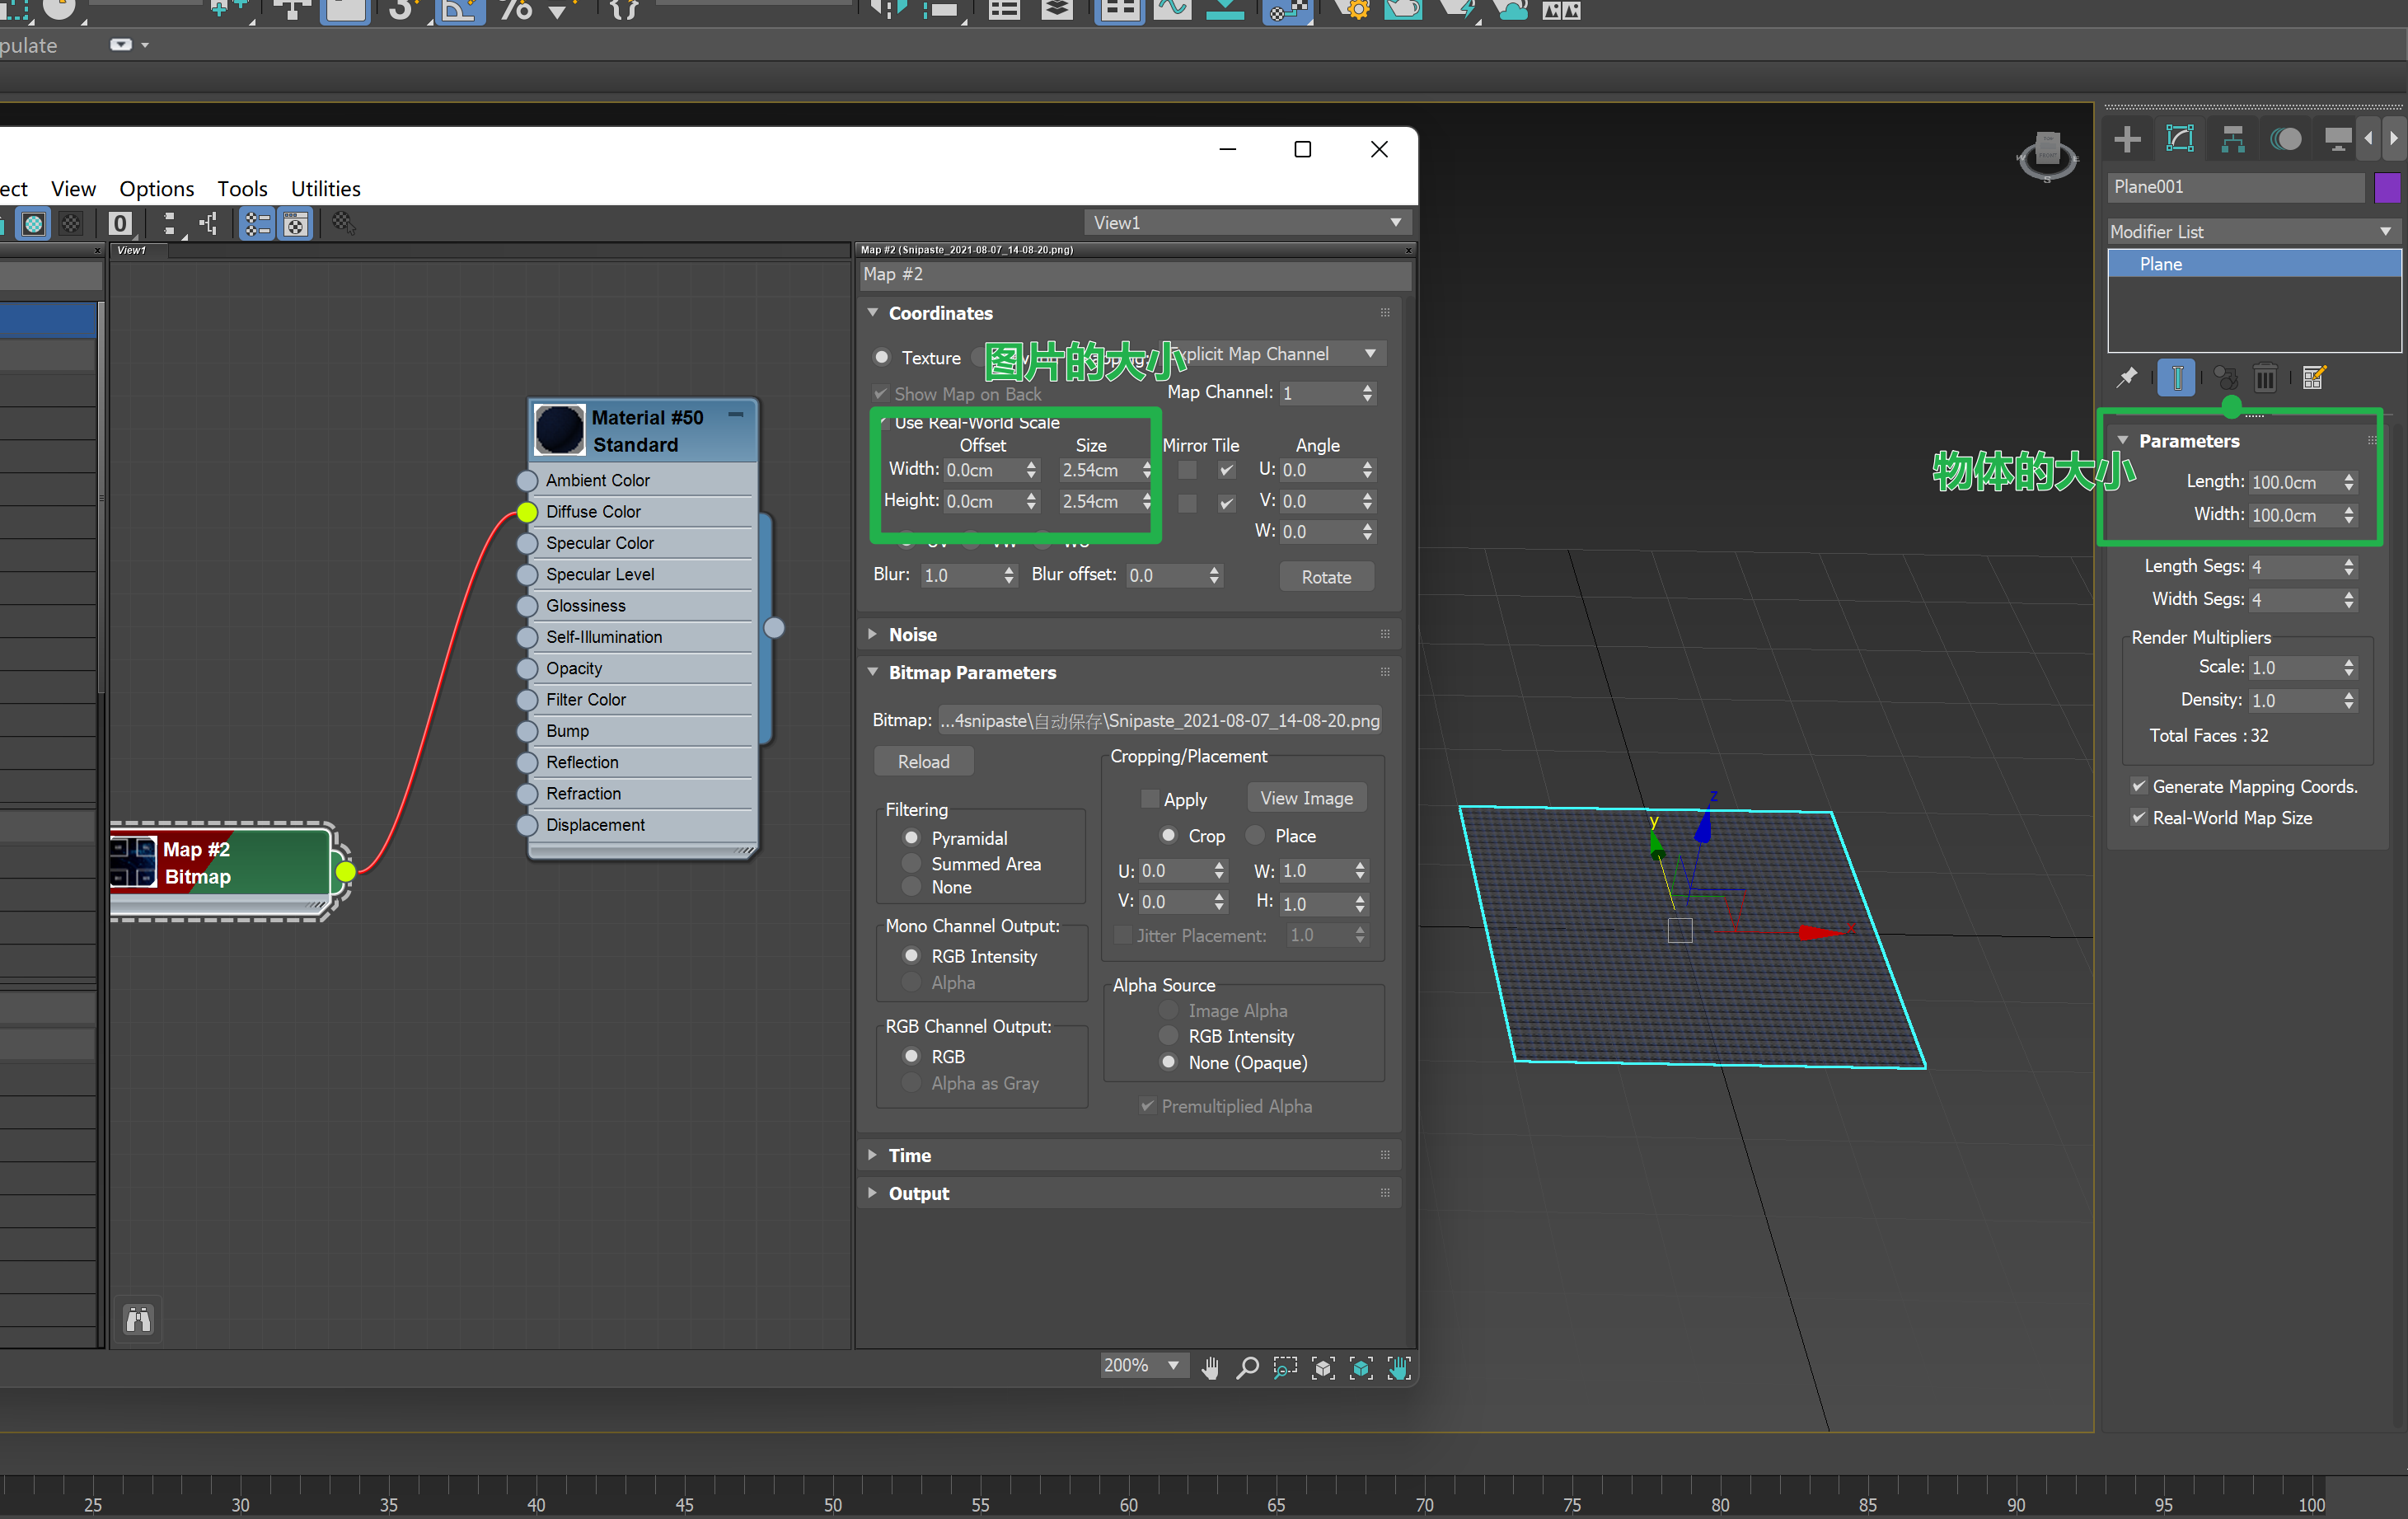Disable Generate Mapping Coords checkbox
The height and width of the screenshot is (1519, 2408).
pyautogui.click(x=2139, y=786)
